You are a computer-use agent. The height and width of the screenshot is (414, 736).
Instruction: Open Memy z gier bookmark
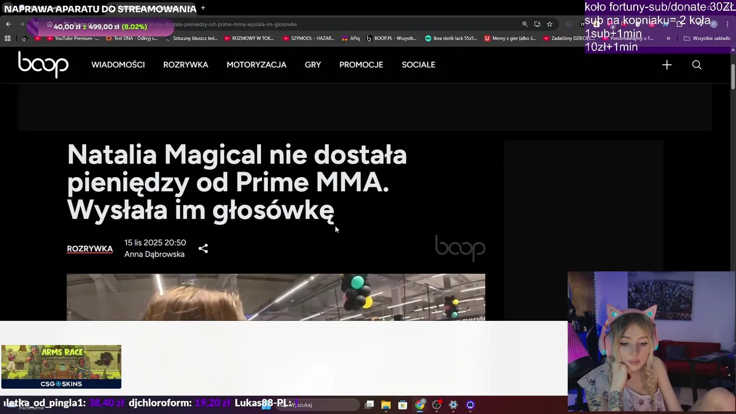coord(510,39)
